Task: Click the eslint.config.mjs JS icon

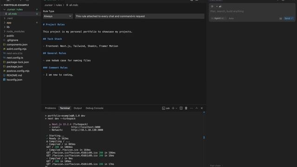Action: coord(4,49)
